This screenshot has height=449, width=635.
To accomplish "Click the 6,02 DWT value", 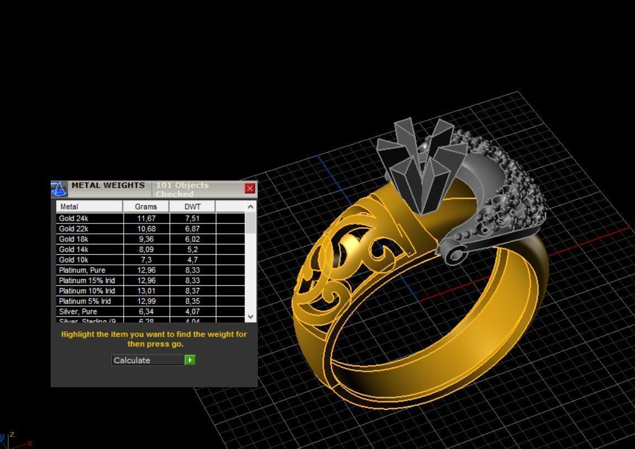I will (192, 239).
